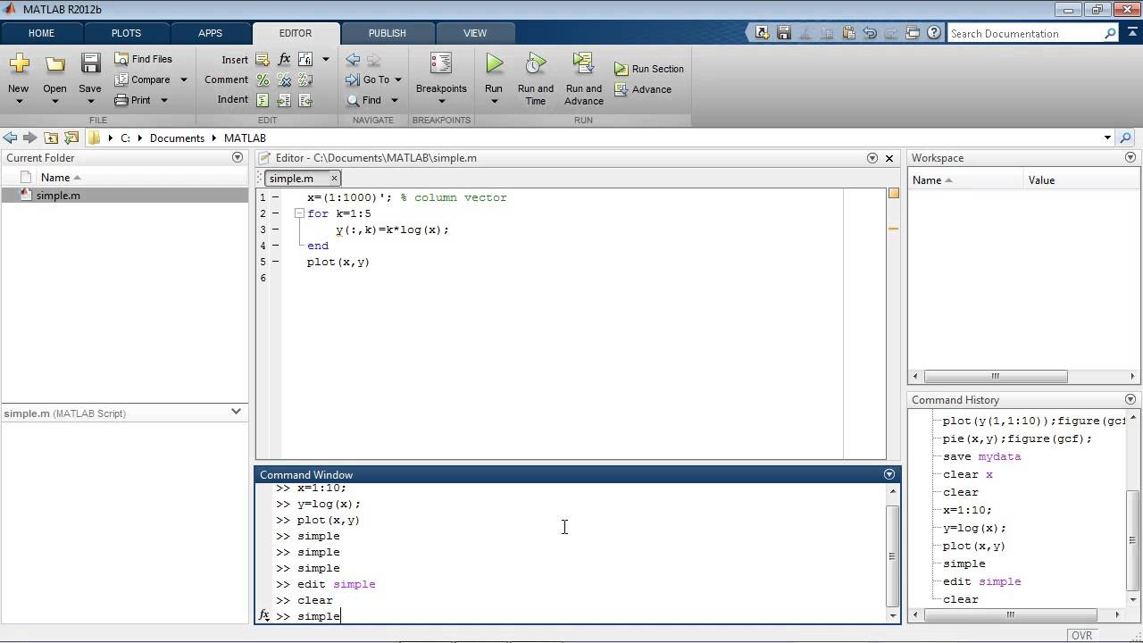Click the increase indent icon
The height and width of the screenshot is (643, 1143).
pyautogui.click(x=284, y=100)
